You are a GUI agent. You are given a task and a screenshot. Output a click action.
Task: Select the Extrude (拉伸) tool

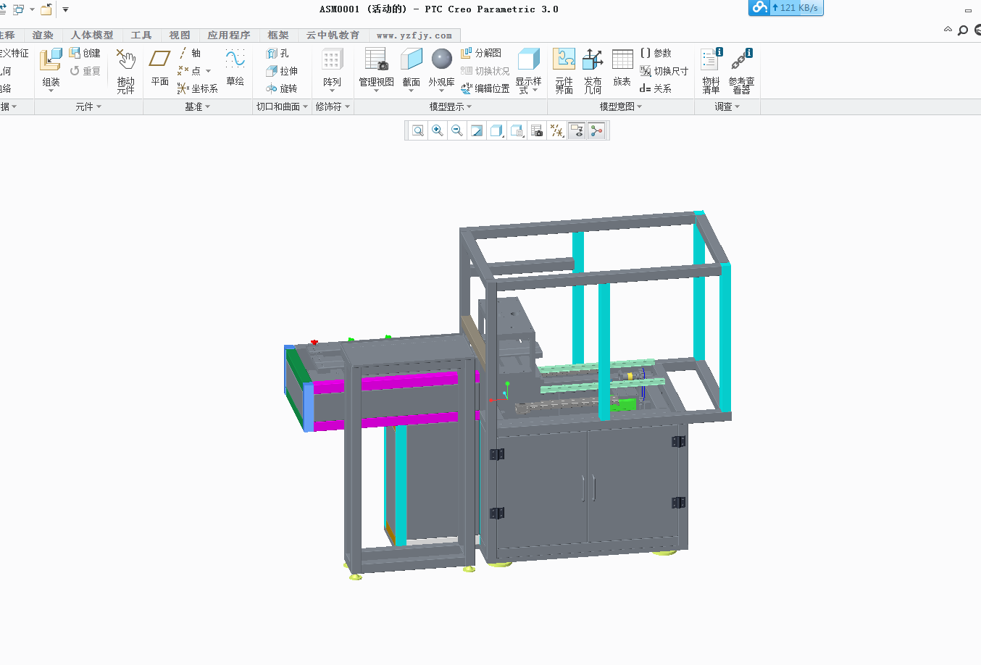pos(282,71)
